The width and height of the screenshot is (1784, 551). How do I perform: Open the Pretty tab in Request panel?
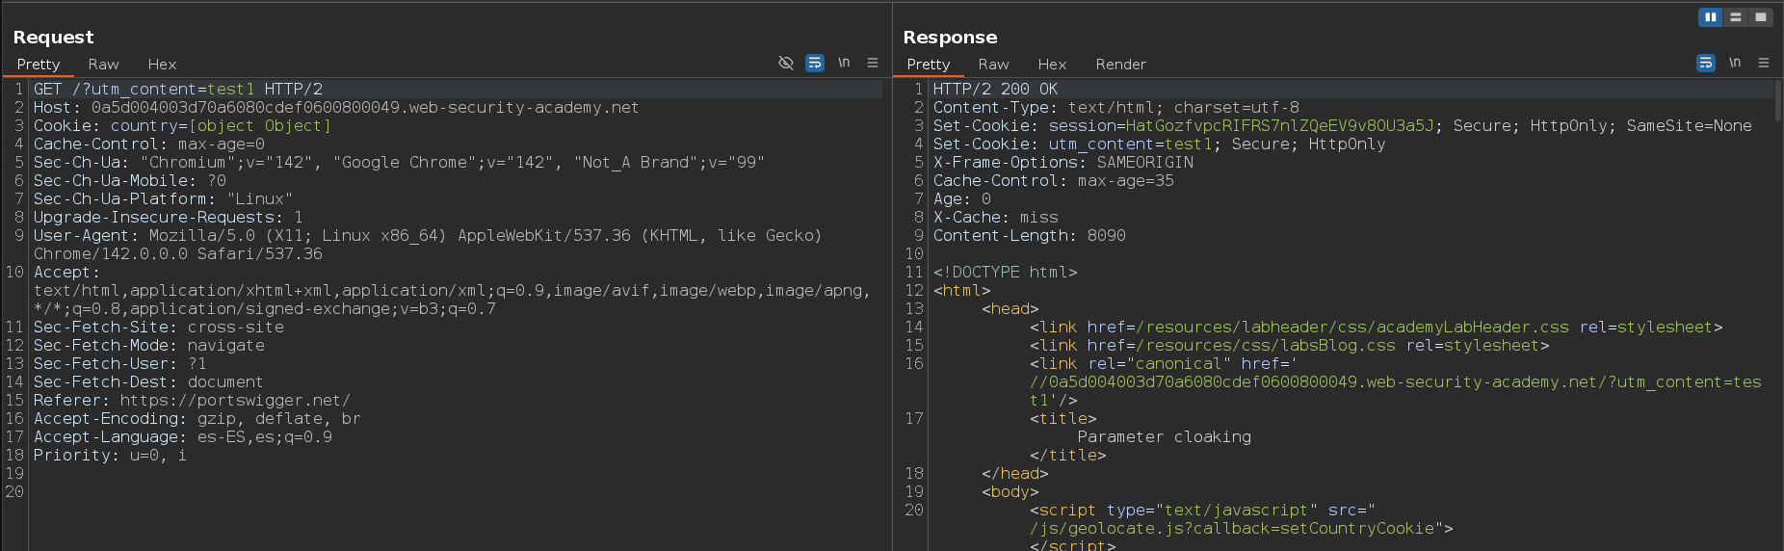[39, 65]
